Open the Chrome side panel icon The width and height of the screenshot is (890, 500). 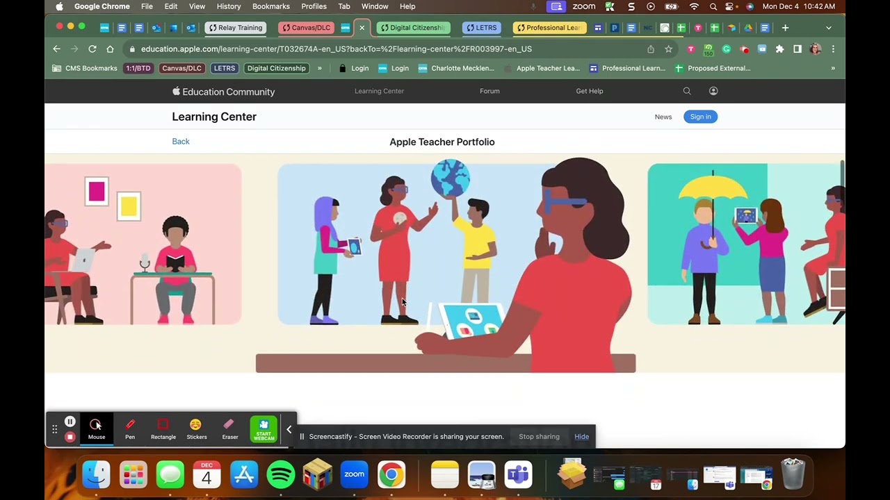pyautogui.click(x=798, y=49)
